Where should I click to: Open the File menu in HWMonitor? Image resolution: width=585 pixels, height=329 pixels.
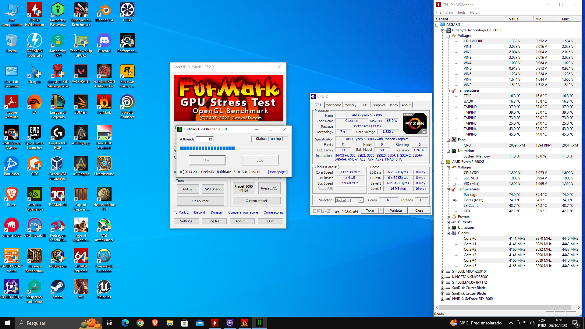point(438,12)
